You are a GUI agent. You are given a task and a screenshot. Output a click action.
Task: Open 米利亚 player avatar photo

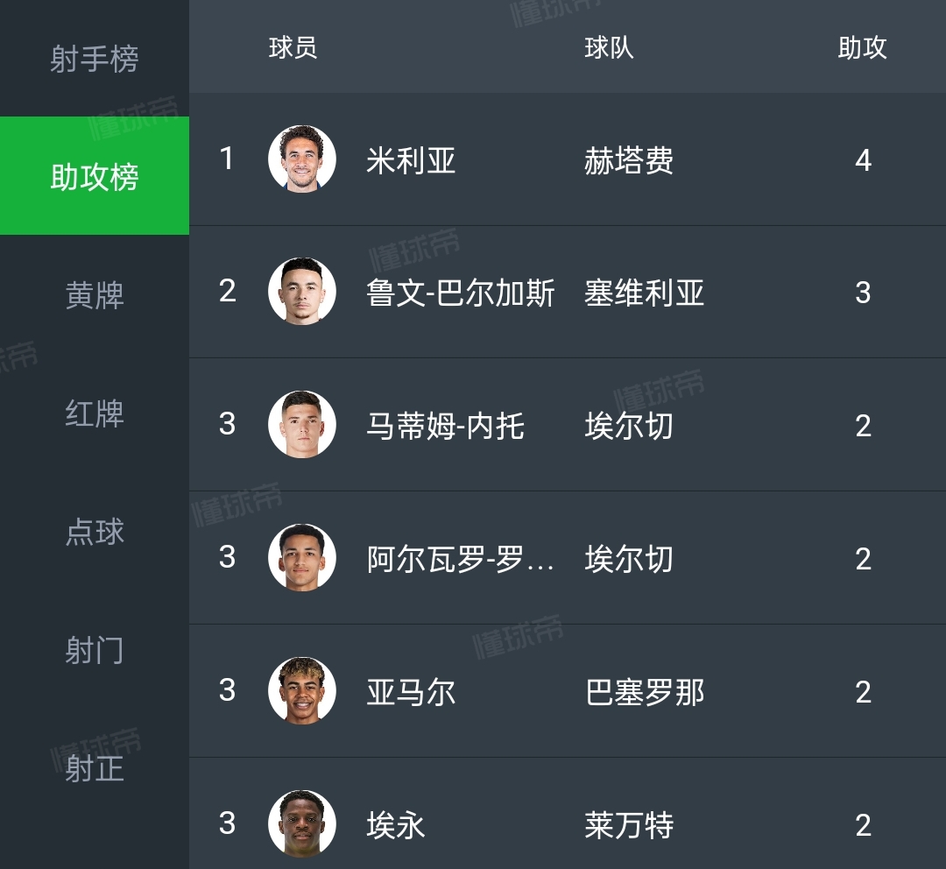pyautogui.click(x=302, y=159)
